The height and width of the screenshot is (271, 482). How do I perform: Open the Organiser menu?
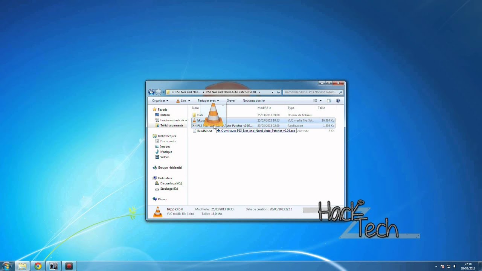(x=160, y=100)
